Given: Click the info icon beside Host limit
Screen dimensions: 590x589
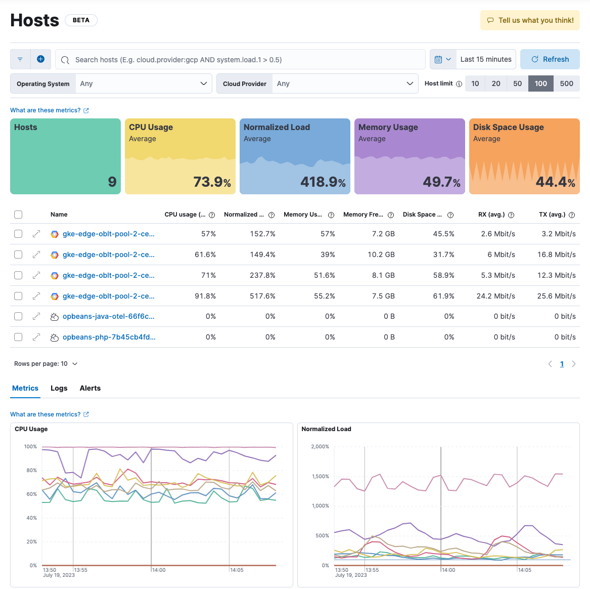Looking at the screenshot, I should 459,83.
